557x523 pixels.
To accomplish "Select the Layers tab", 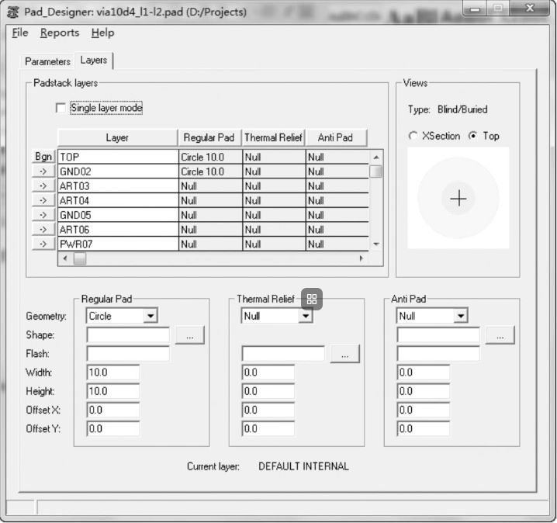I will pos(94,60).
